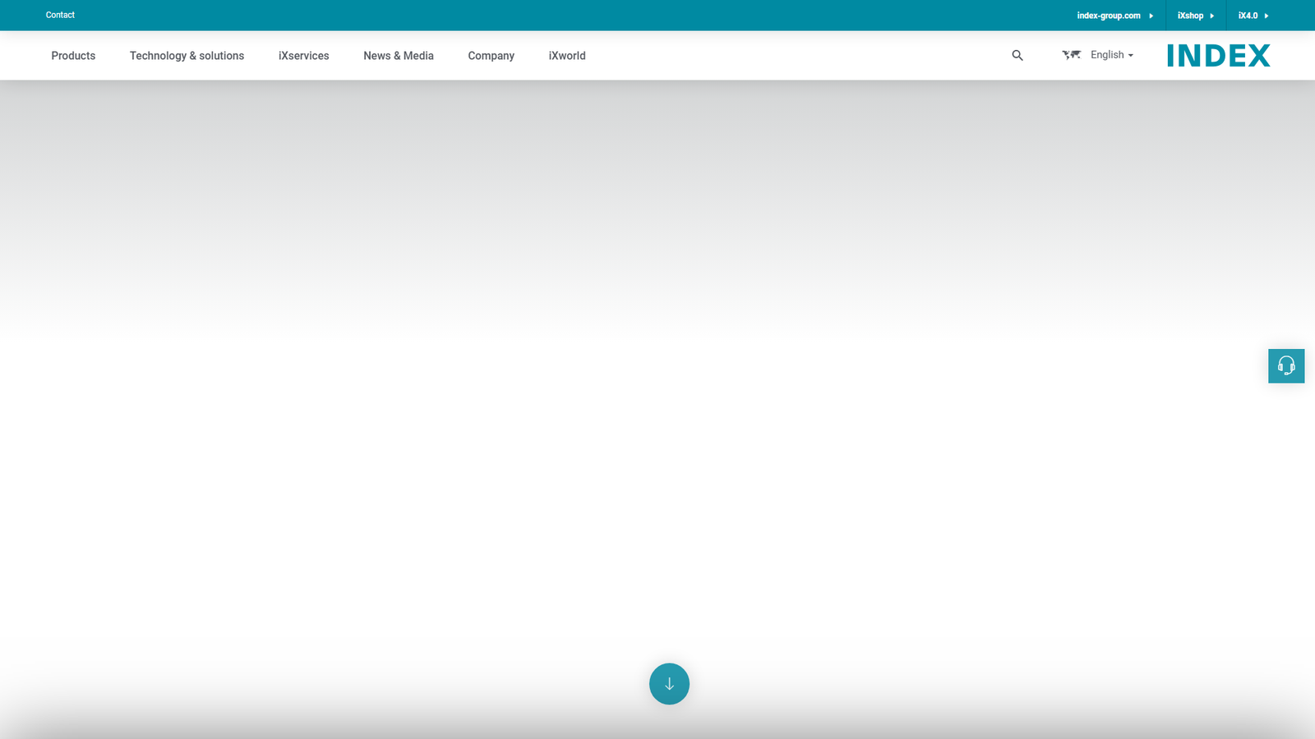The height and width of the screenshot is (739, 1315).
Task: Open the English language dropdown
Action: click(x=1107, y=55)
